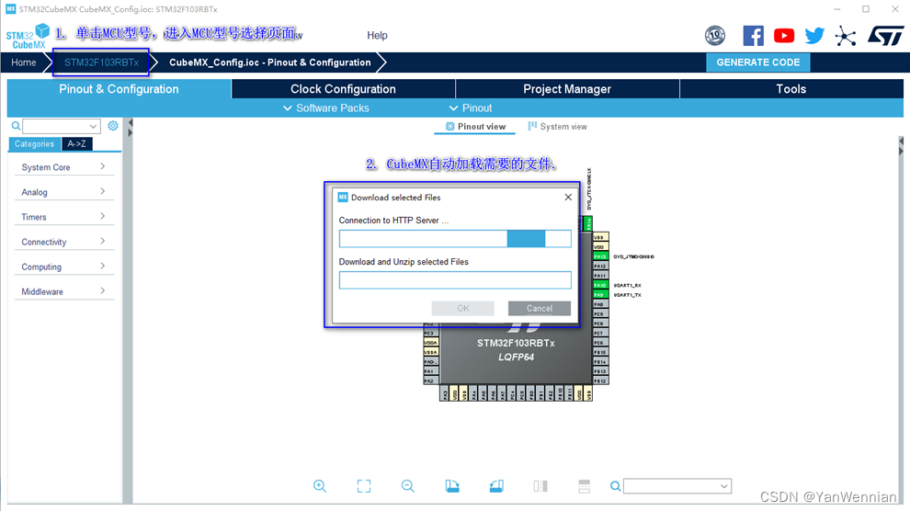Image resolution: width=910 pixels, height=511 pixels.
Task: Switch to Pinout & Configuration tab
Action: pos(119,89)
